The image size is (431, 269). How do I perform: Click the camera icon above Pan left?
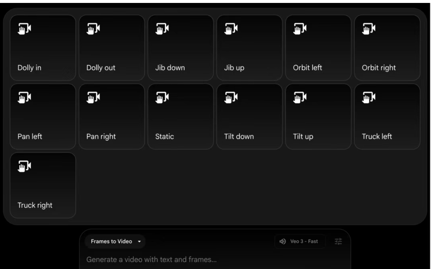[x=25, y=98]
